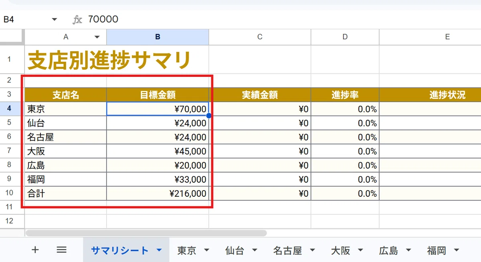
Task: Switch to the 福岡 sheet tab
Action: click(x=437, y=250)
